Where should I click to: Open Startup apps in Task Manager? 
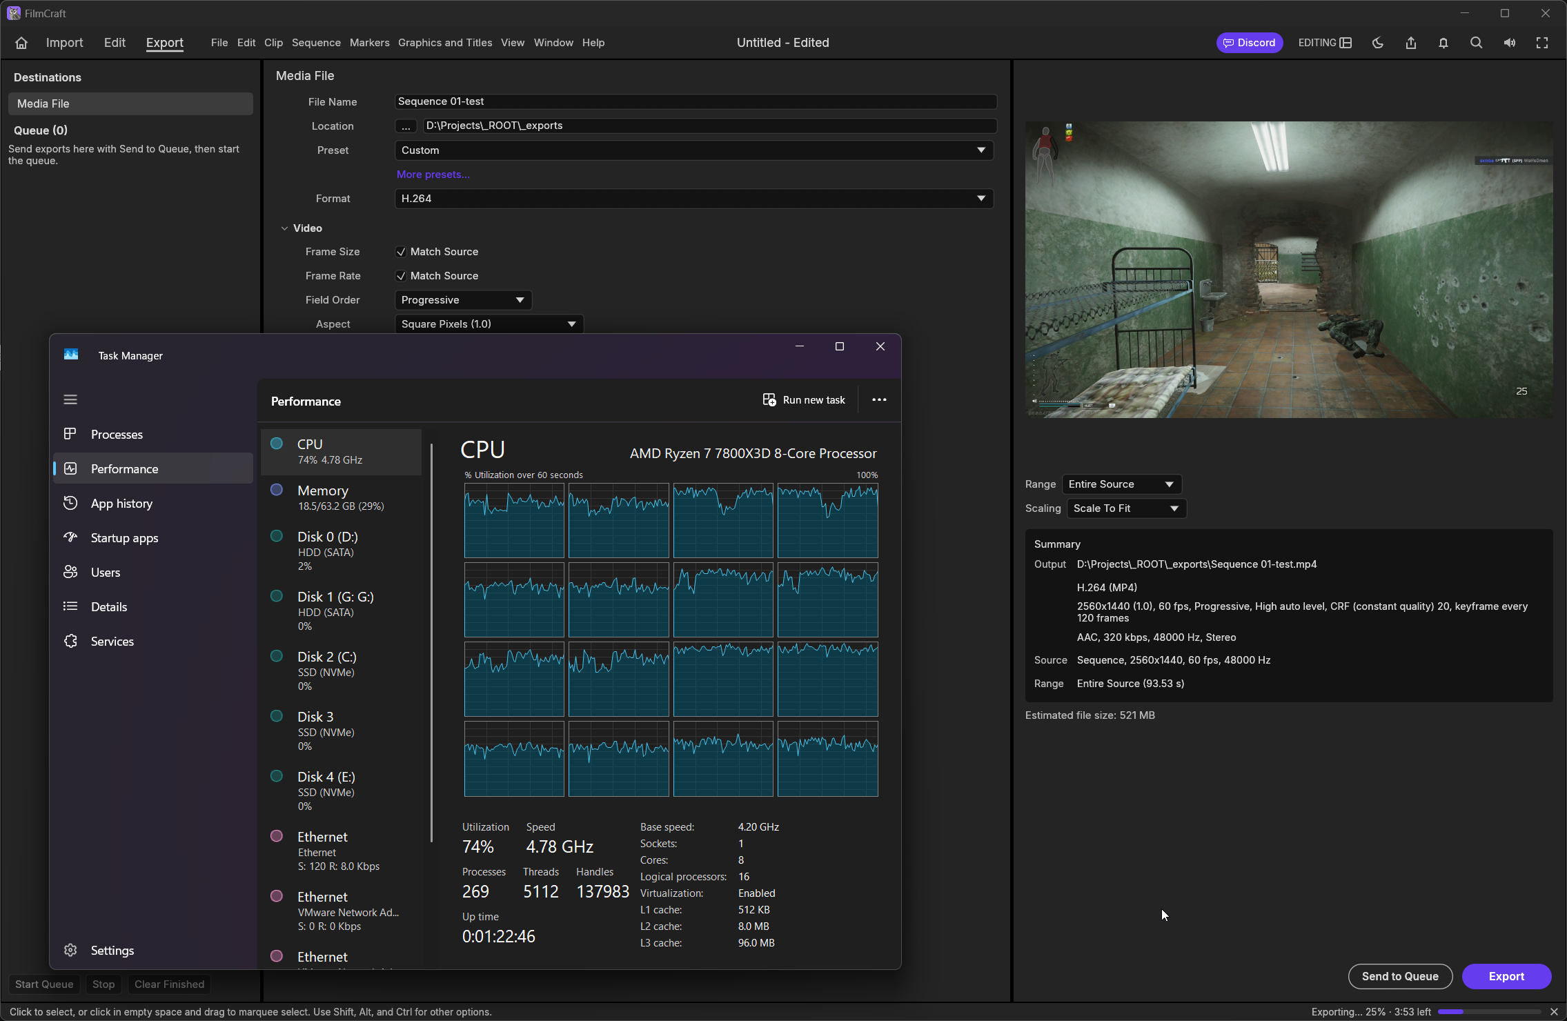click(x=153, y=537)
